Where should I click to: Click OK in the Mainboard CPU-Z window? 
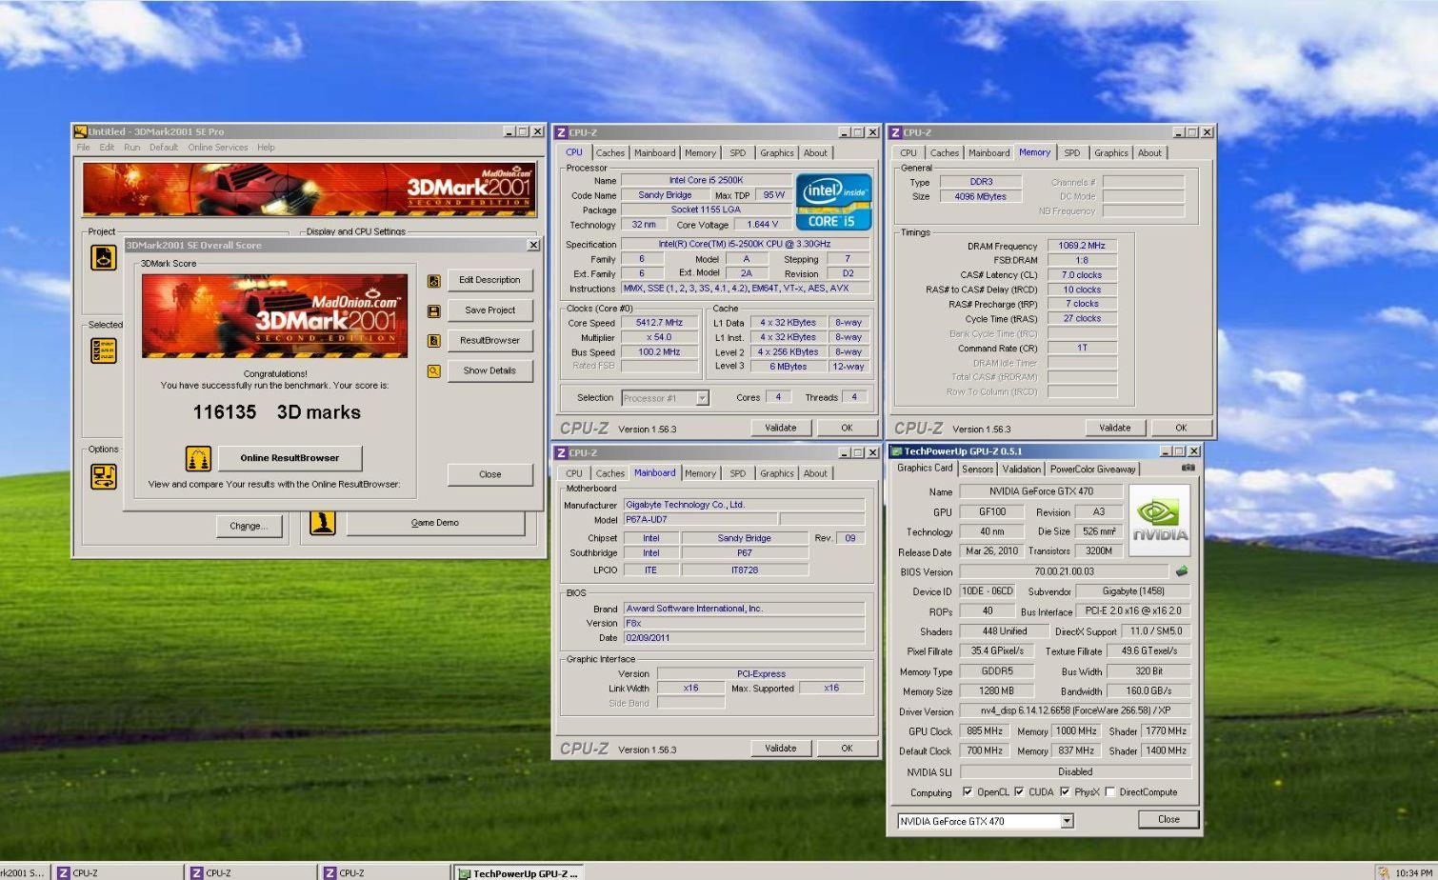coord(846,749)
